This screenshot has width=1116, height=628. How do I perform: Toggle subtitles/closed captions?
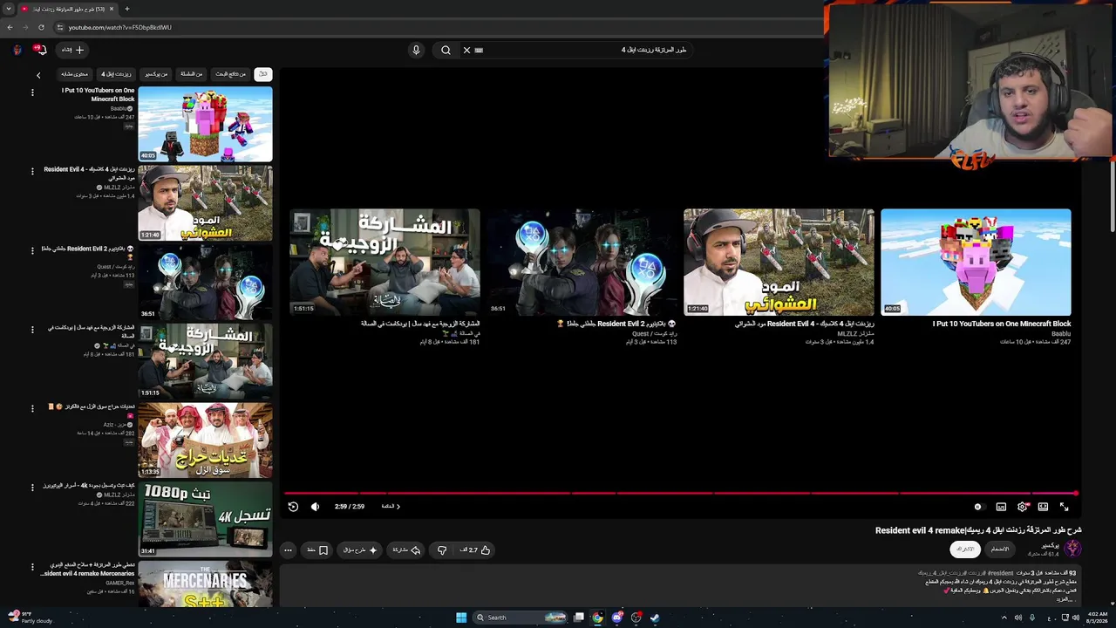(1001, 506)
